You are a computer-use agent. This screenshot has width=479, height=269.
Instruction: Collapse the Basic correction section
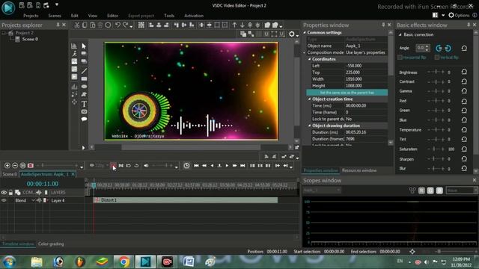pos(400,35)
